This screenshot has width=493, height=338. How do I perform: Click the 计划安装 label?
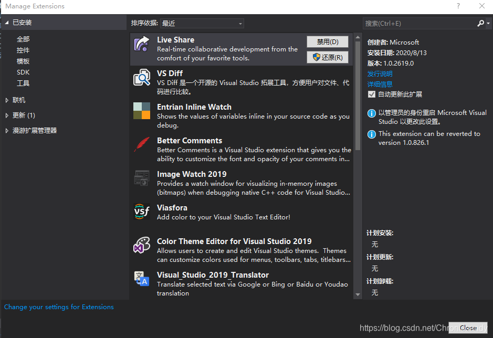click(380, 233)
